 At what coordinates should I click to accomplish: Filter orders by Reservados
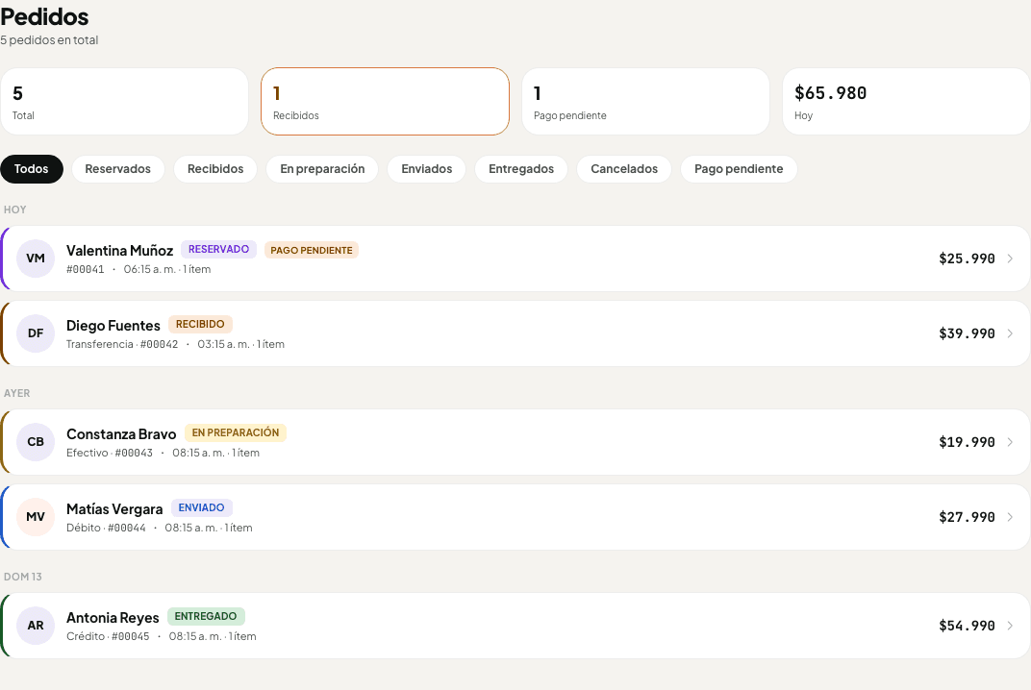(x=117, y=169)
